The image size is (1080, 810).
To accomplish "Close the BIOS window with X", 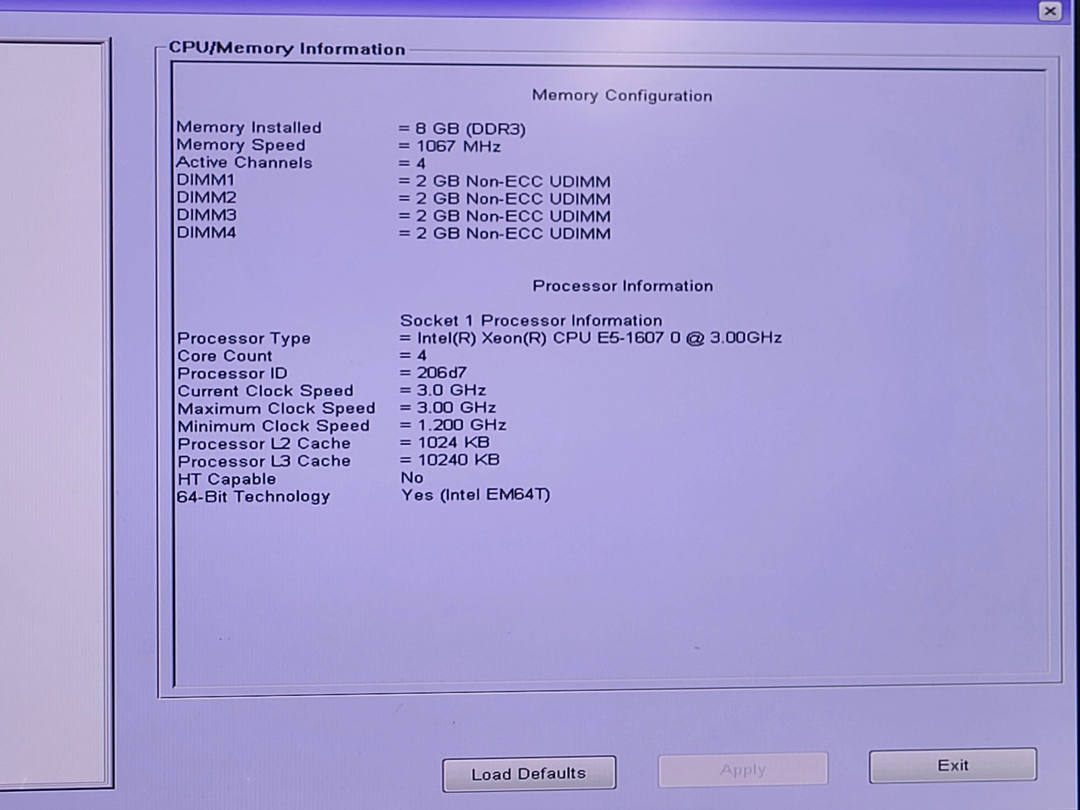I will click(x=1050, y=11).
